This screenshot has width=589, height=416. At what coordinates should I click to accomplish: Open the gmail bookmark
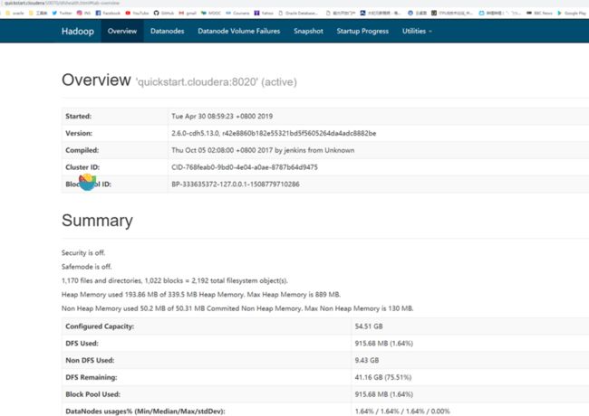188,13
